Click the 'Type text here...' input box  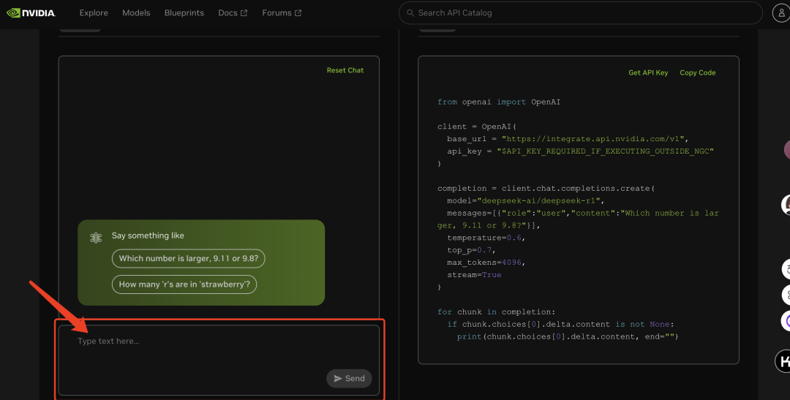[x=219, y=360]
